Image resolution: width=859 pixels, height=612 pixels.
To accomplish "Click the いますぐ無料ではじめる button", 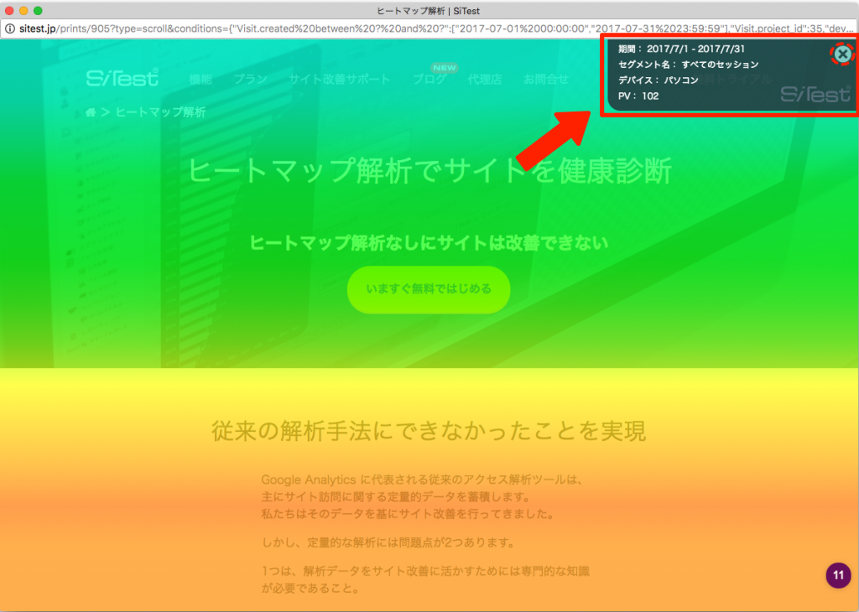I will click(429, 289).
